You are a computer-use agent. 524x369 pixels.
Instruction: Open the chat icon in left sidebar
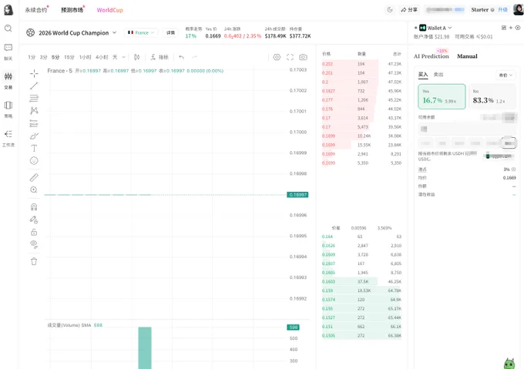point(8,48)
